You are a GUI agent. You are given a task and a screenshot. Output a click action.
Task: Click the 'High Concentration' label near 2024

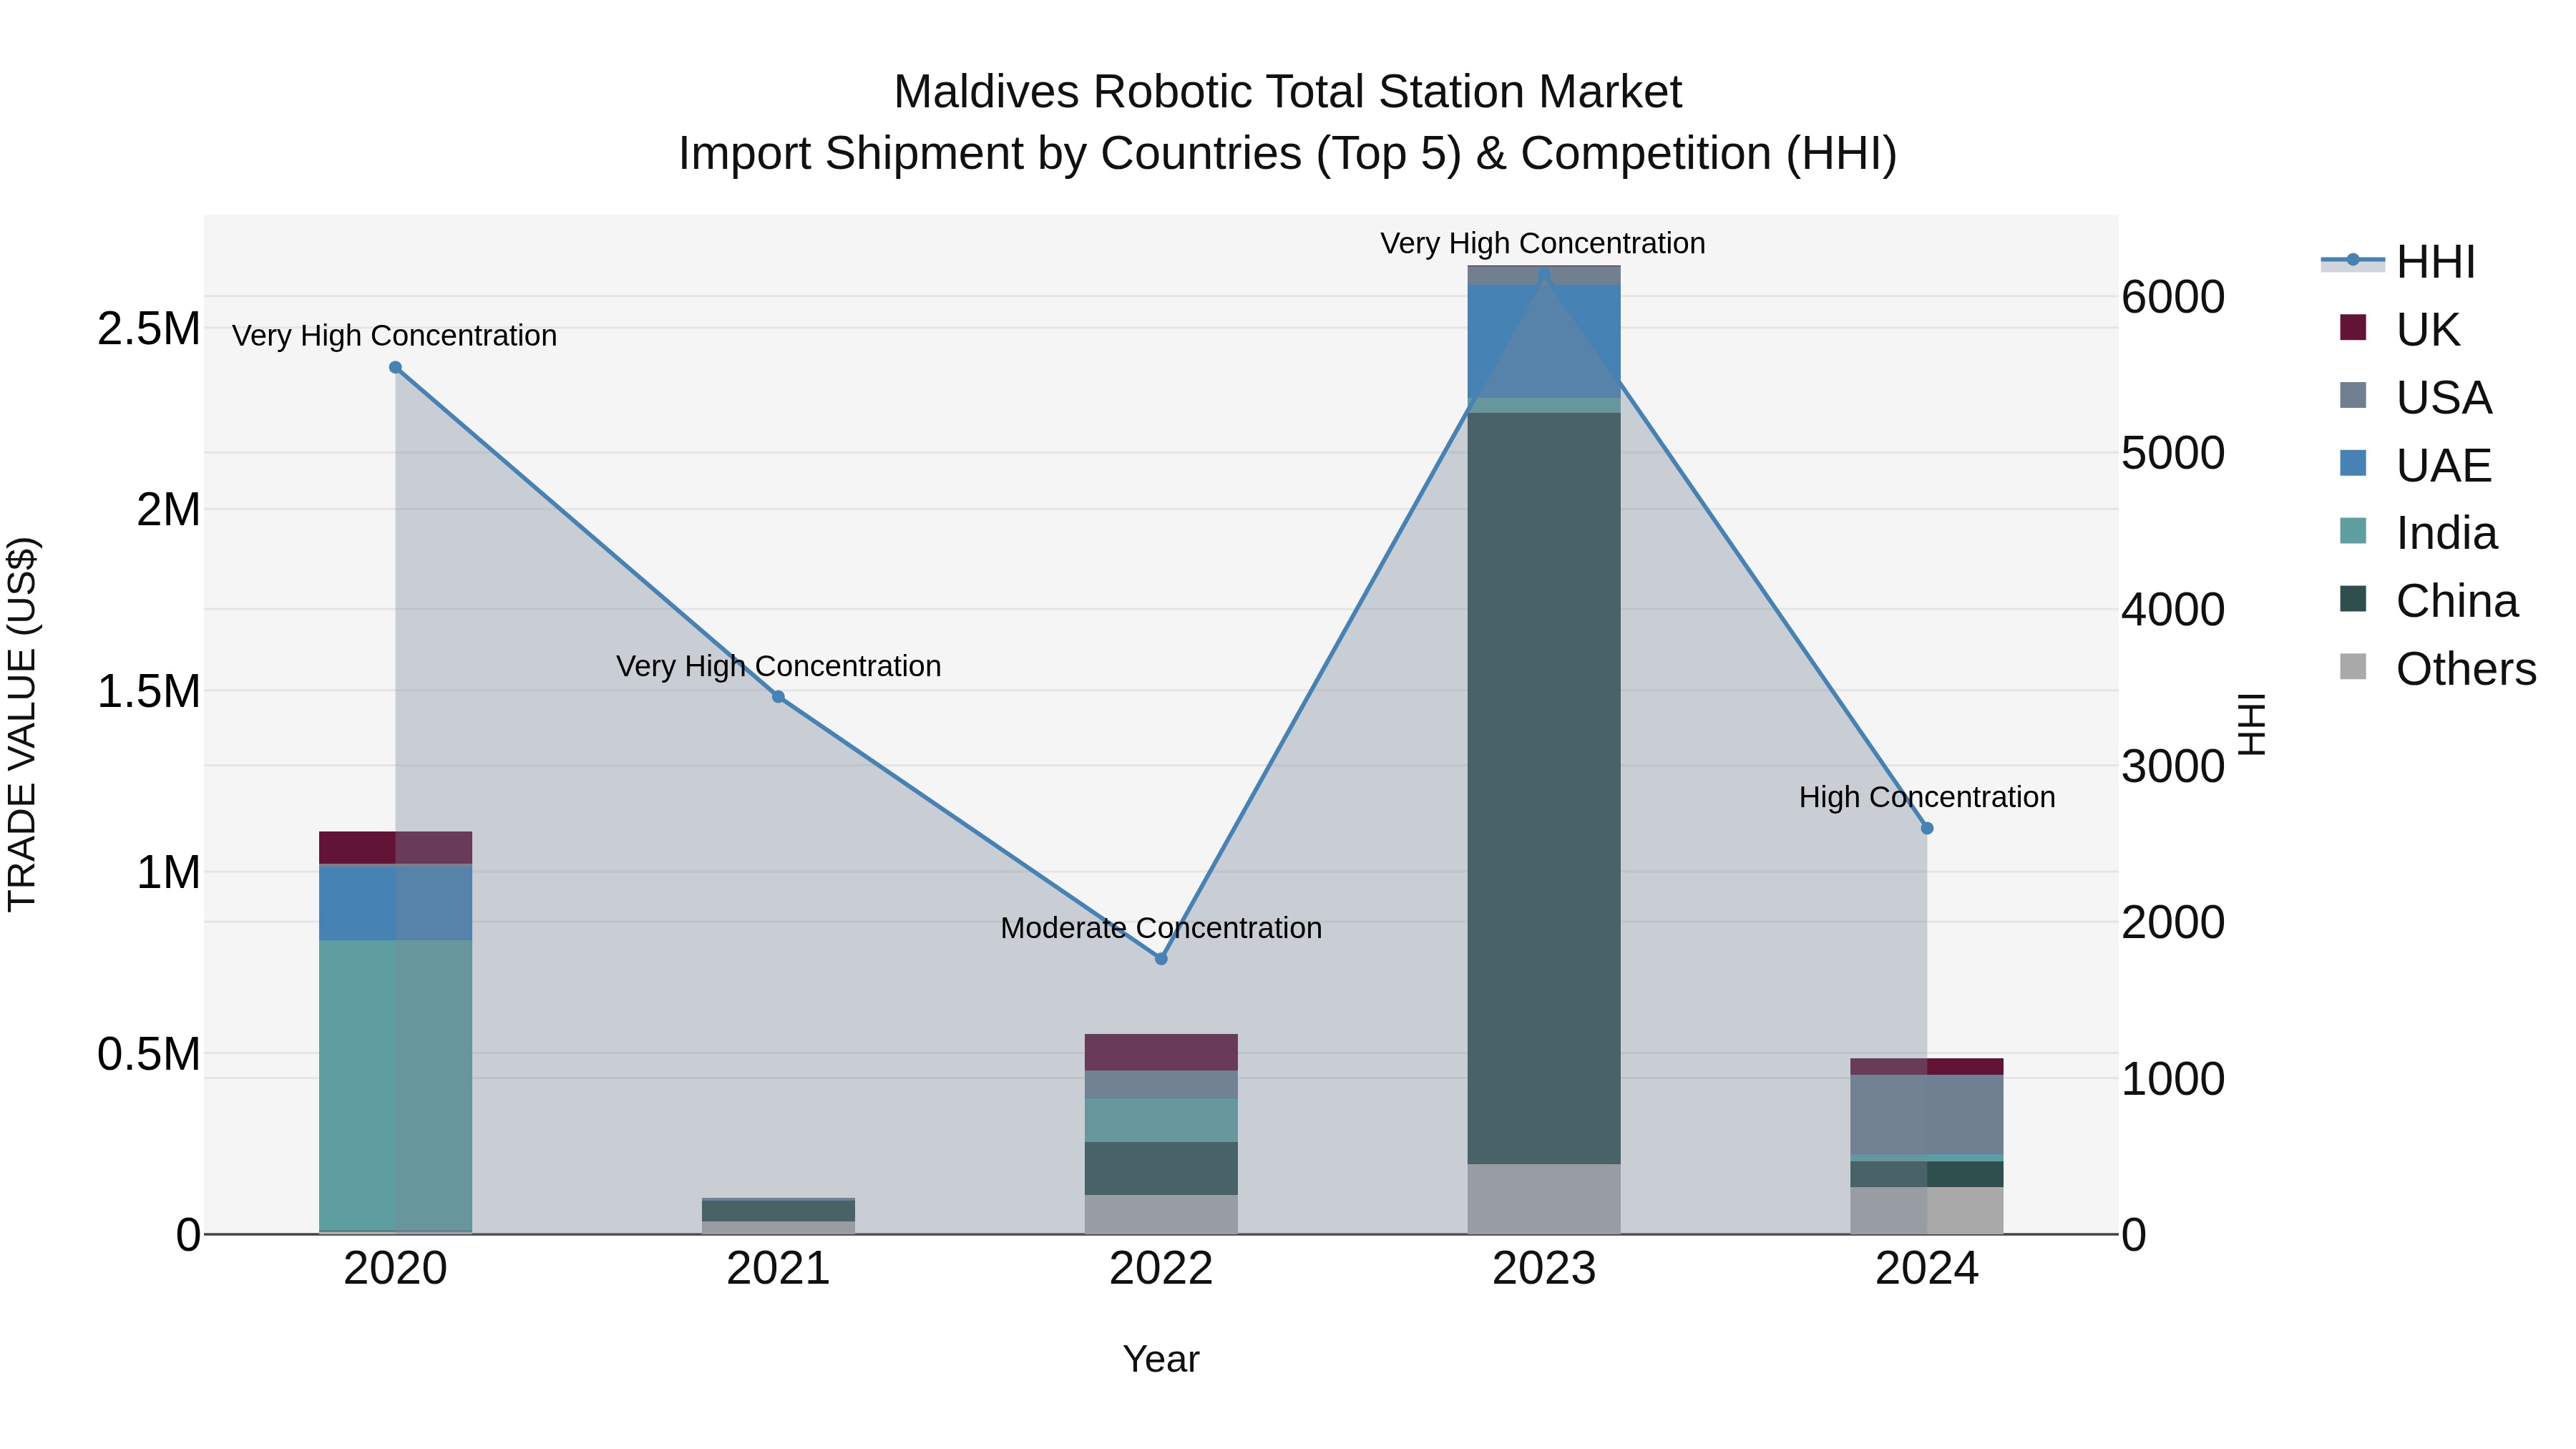pyautogui.click(x=1927, y=797)
